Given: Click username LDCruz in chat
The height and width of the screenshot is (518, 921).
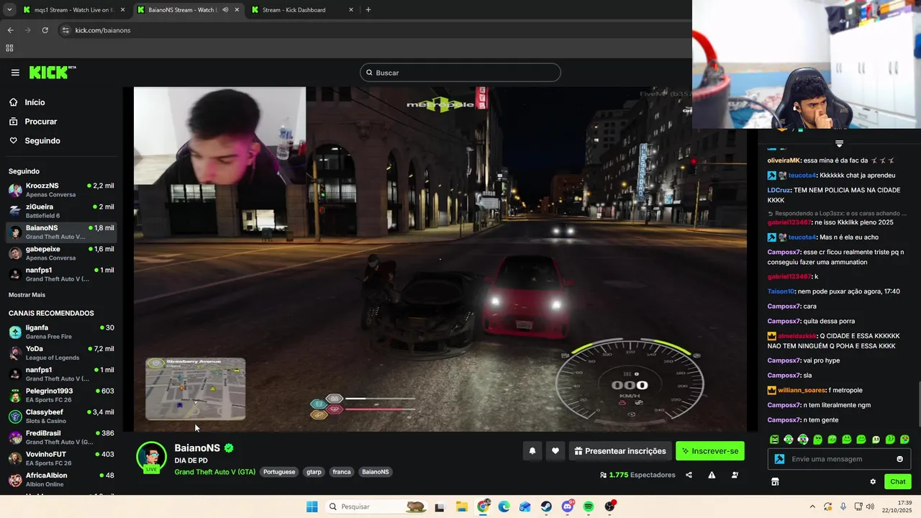Looking at the screenshot, I should tap(779, 190).
